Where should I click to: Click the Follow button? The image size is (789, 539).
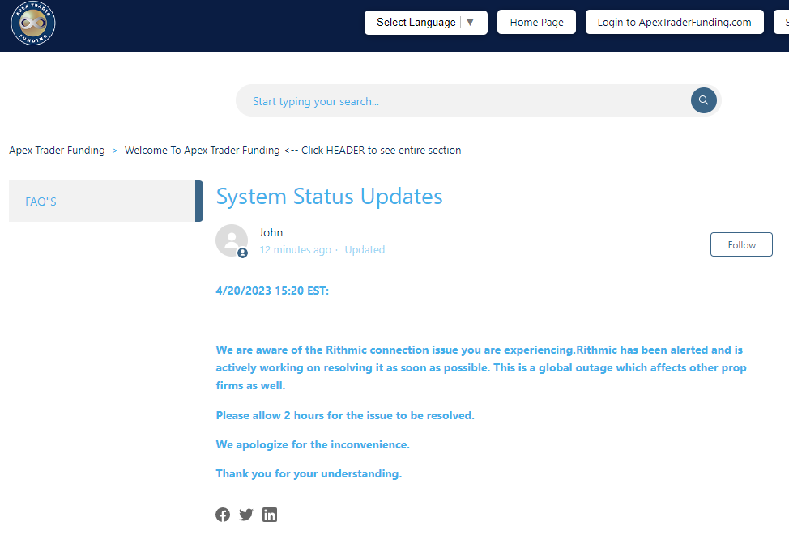pos(741,245)
